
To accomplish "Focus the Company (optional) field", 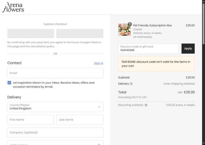I will [55, 133].
